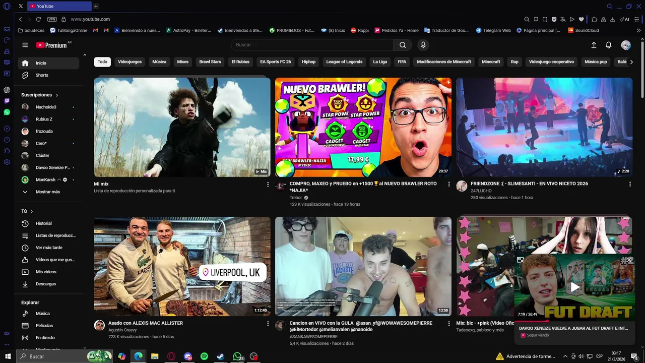
Task: Toggle the ad blocker shield icon
Action: pos(554,19)
